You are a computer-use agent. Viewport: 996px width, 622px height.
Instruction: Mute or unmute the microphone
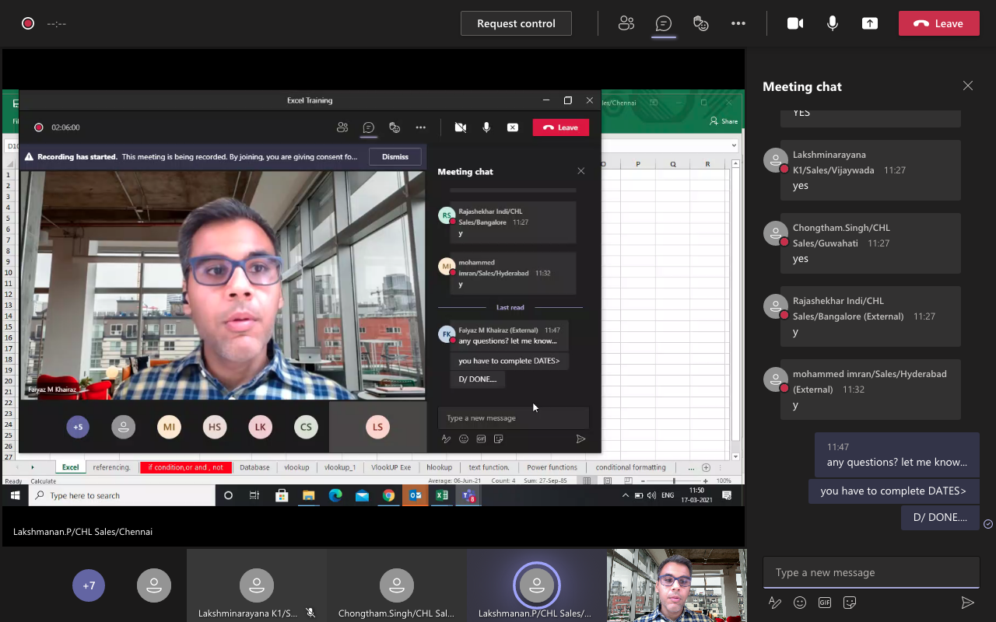[x=833, y=23]
